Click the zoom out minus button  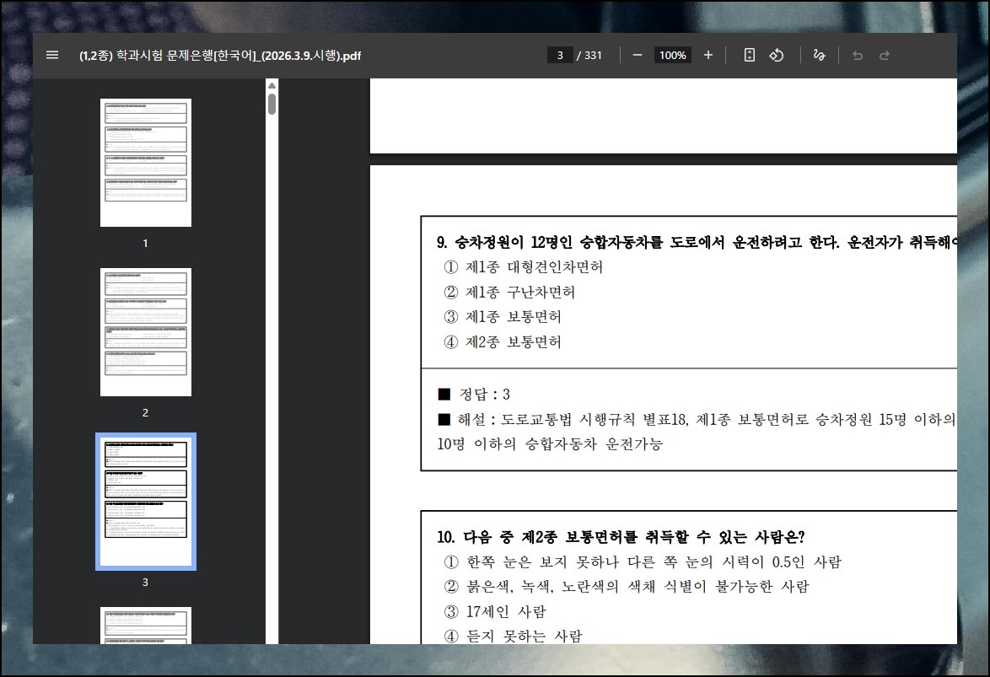[637, 55]
